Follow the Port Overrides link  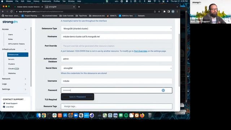(x=140, y=51)
